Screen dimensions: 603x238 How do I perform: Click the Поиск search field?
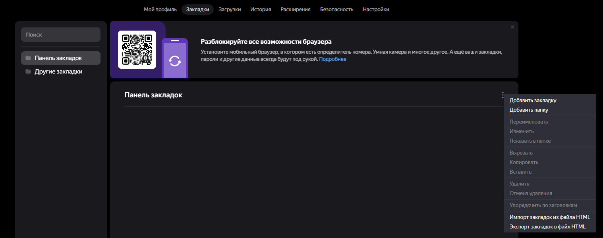coord(60,35)
